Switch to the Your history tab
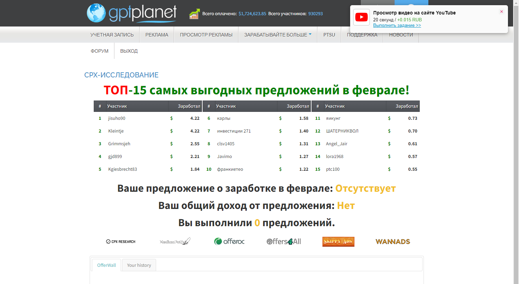 (139, 265)
